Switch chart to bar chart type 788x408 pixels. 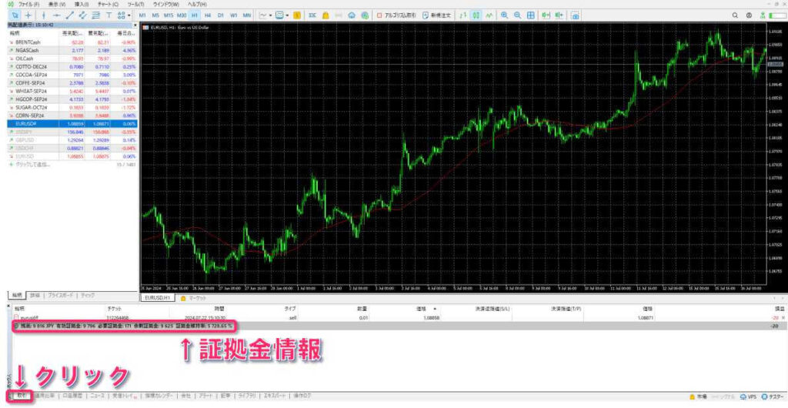(463, 15)
